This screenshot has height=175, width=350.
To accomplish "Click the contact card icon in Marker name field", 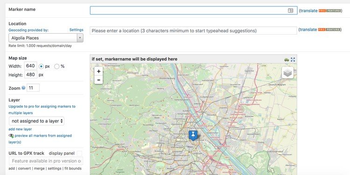I will pos(290,10).
